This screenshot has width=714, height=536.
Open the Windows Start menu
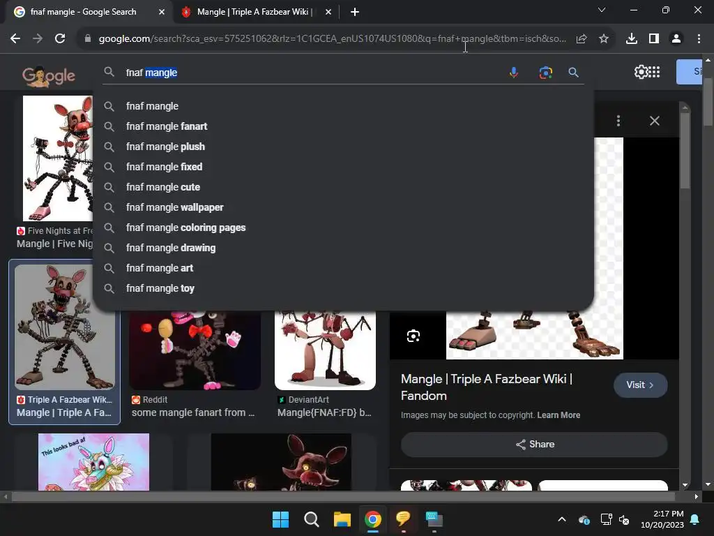(280, 519)
